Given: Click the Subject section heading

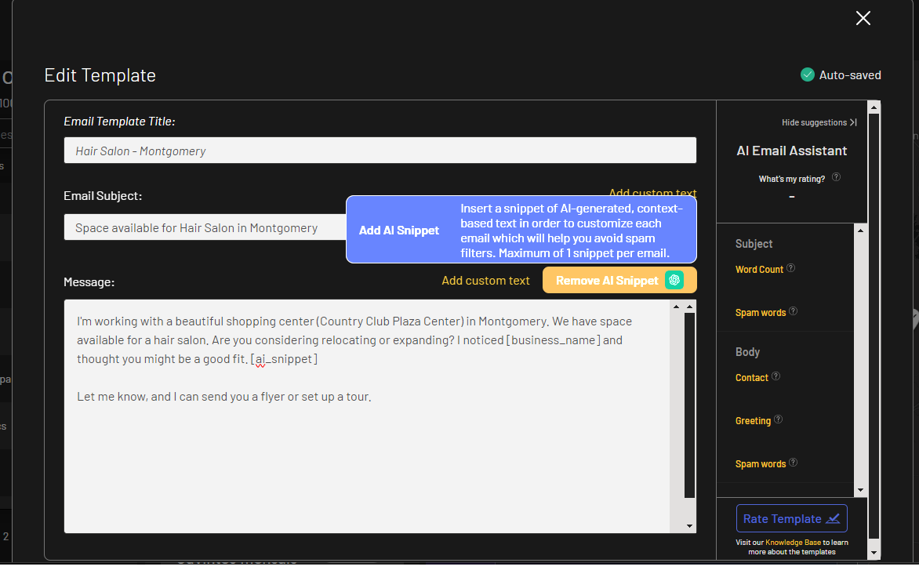Looking at the screenshot, I should 754,244.
